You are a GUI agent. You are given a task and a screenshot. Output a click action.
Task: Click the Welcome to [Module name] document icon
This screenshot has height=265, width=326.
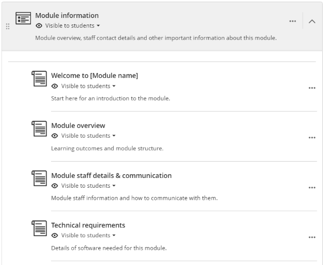pyautogui.click(x=39, y=79)
